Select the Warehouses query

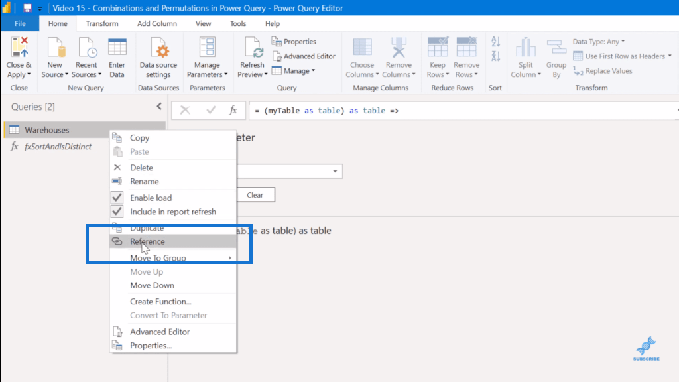pyautogui.click(x=84, y=130)
